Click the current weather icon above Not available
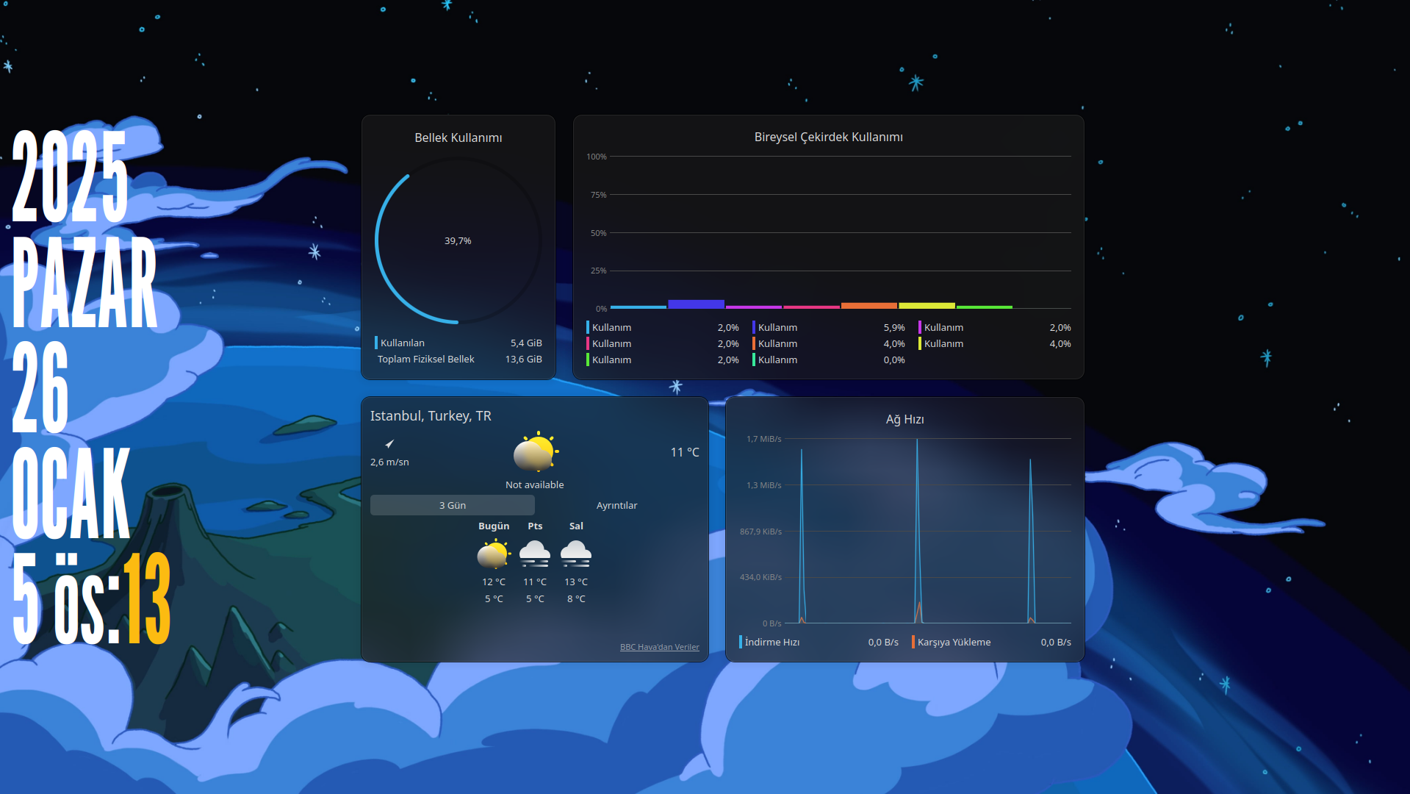 [536, 451]
